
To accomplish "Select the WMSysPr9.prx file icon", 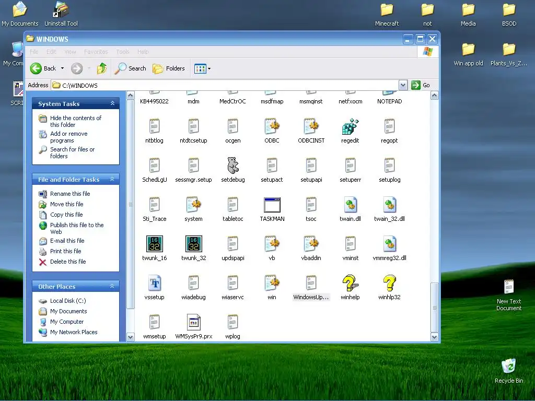I will (193, 322).
